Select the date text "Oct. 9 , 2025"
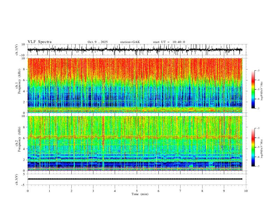The width and height of the screenshot is (277, 214). tap(98, 42)
